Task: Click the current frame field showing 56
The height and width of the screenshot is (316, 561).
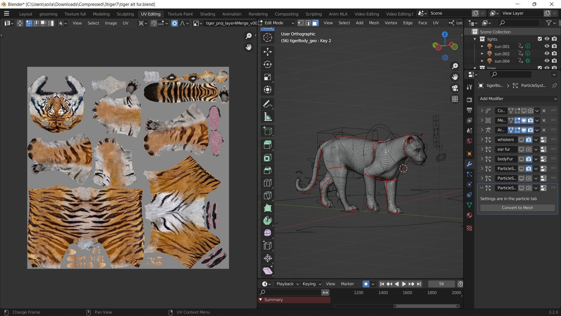Action: 441,284
